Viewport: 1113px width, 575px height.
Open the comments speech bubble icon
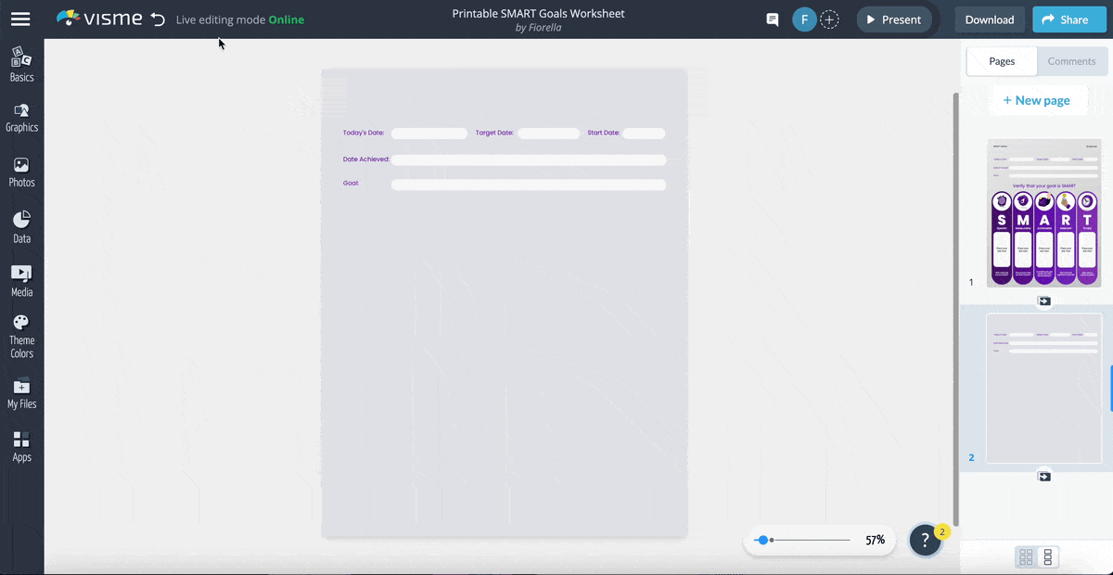pyautogui.click(x=772, y=19)
